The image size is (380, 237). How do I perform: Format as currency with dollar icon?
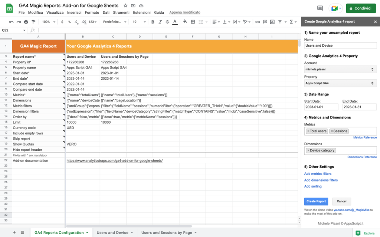coord(62,22)
